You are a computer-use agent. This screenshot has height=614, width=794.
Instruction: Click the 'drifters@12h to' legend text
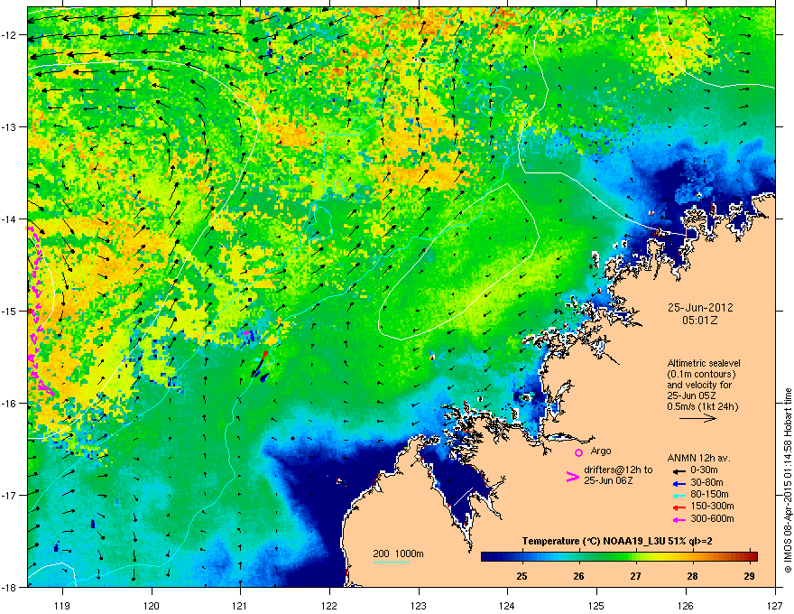coord(618,470)
